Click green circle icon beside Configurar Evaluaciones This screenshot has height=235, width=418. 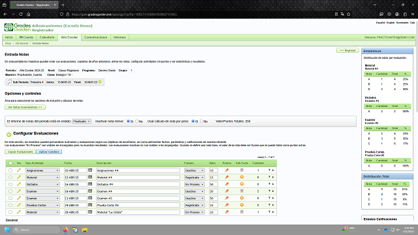8,134
